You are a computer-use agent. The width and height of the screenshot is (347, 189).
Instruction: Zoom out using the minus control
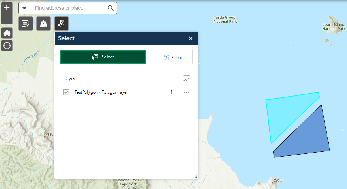(7, 18)
